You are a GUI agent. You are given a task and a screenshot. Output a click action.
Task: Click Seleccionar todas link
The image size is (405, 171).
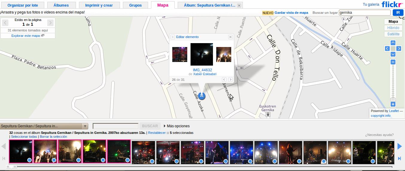coord(24,137)
